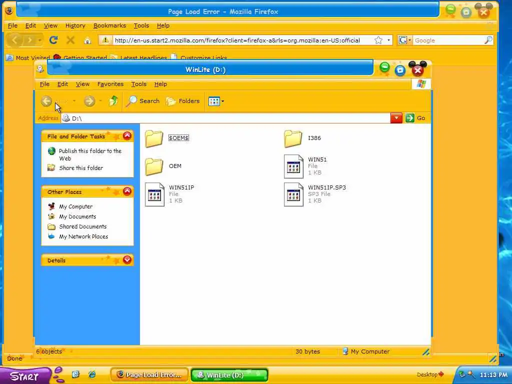Screen dimensions: 512x384
Task: Click the Google search box in Firefox
Action: coord(448,40)
